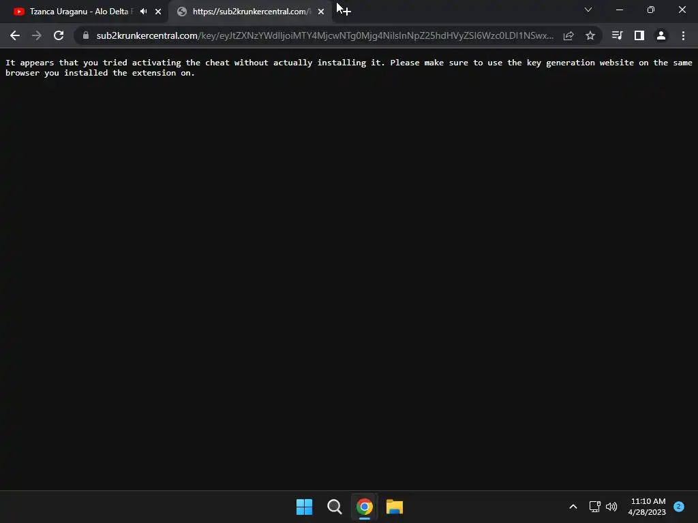This screenshot has width=698, height=523.
Task: Share this page icon
Action: tap(568, 35)
